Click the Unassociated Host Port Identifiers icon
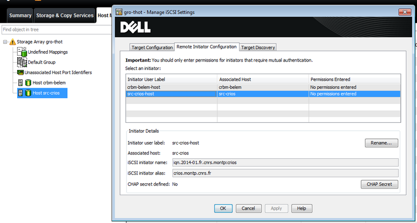This screenshot has height=223, width=417. pyautogui.click(x=20, y=73)
